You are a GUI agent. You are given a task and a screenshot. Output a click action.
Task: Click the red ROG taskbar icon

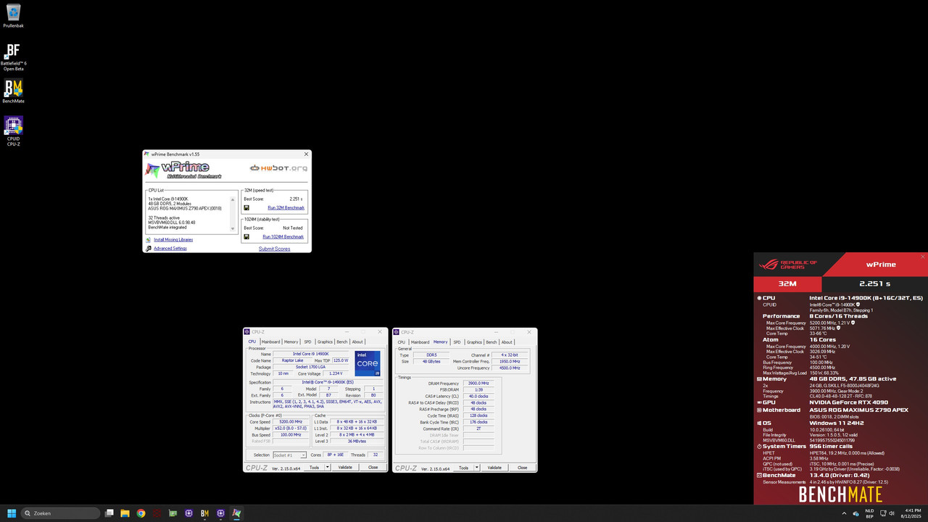point(157,513)
